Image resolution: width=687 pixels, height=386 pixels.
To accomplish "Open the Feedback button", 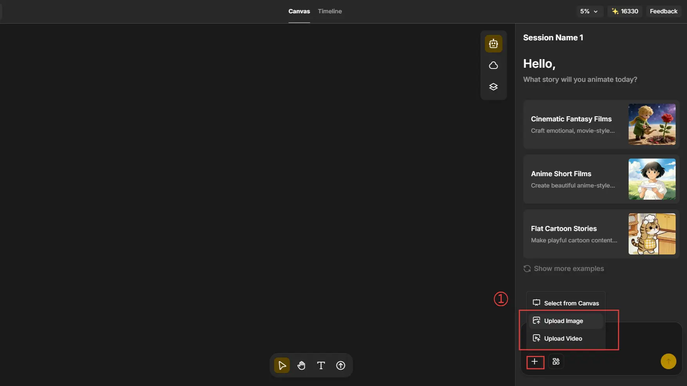I will tap(663, 11).
